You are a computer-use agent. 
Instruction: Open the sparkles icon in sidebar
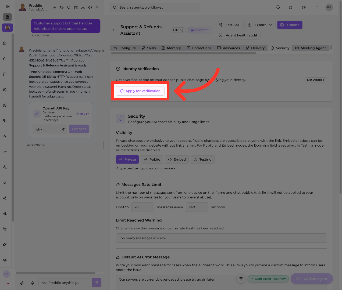click(5, 245)
